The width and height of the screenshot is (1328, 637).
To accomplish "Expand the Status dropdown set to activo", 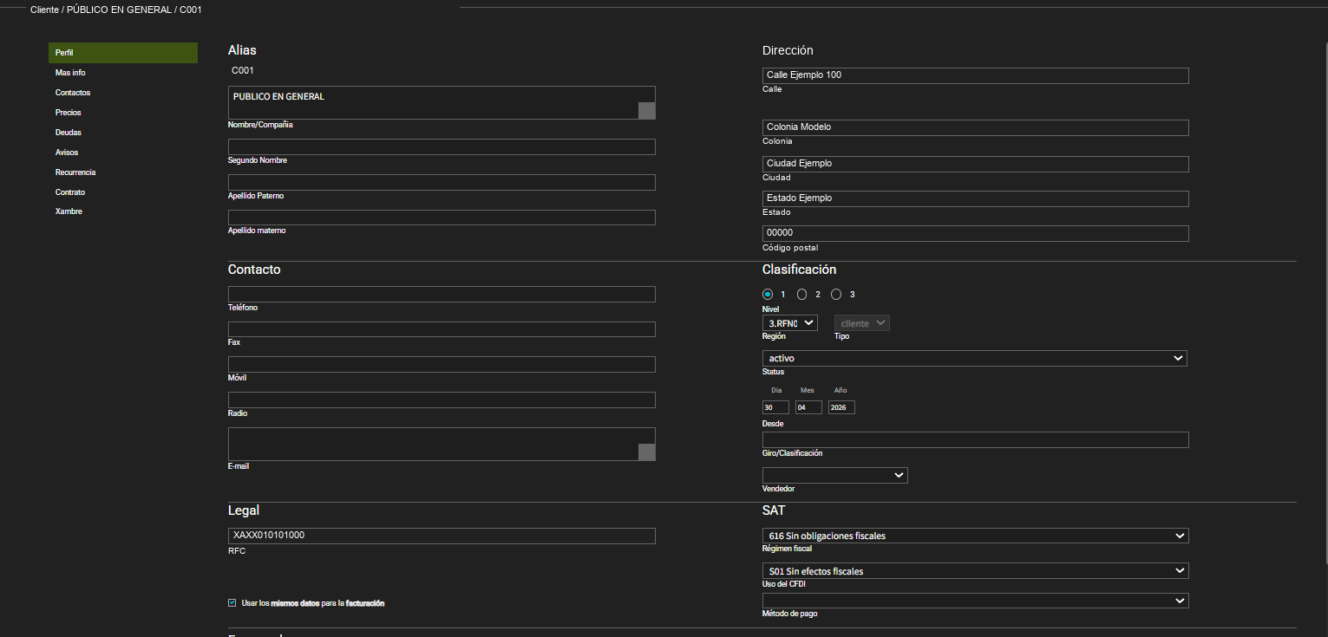I will (975, 359).
